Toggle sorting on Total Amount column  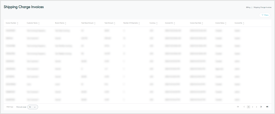pos(115,23)
